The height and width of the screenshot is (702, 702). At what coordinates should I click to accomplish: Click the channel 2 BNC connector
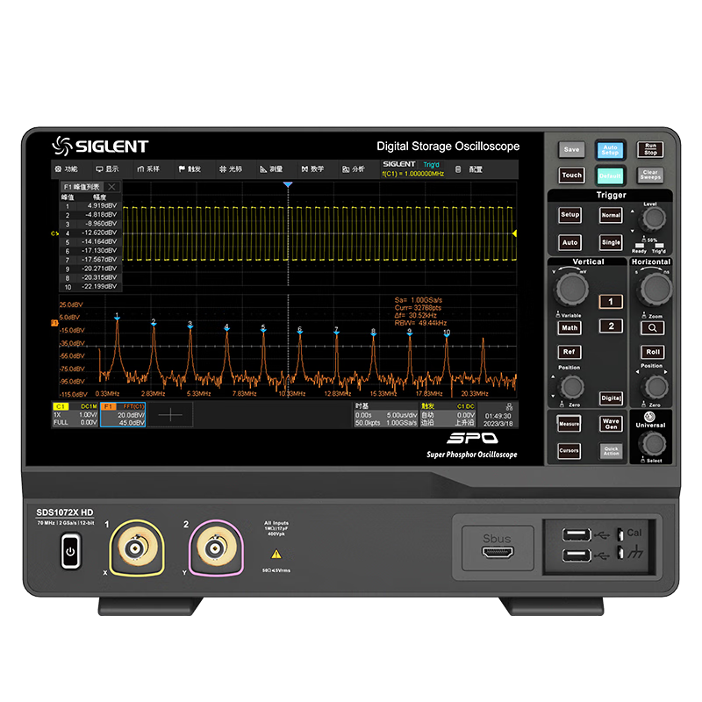[216, 548]
